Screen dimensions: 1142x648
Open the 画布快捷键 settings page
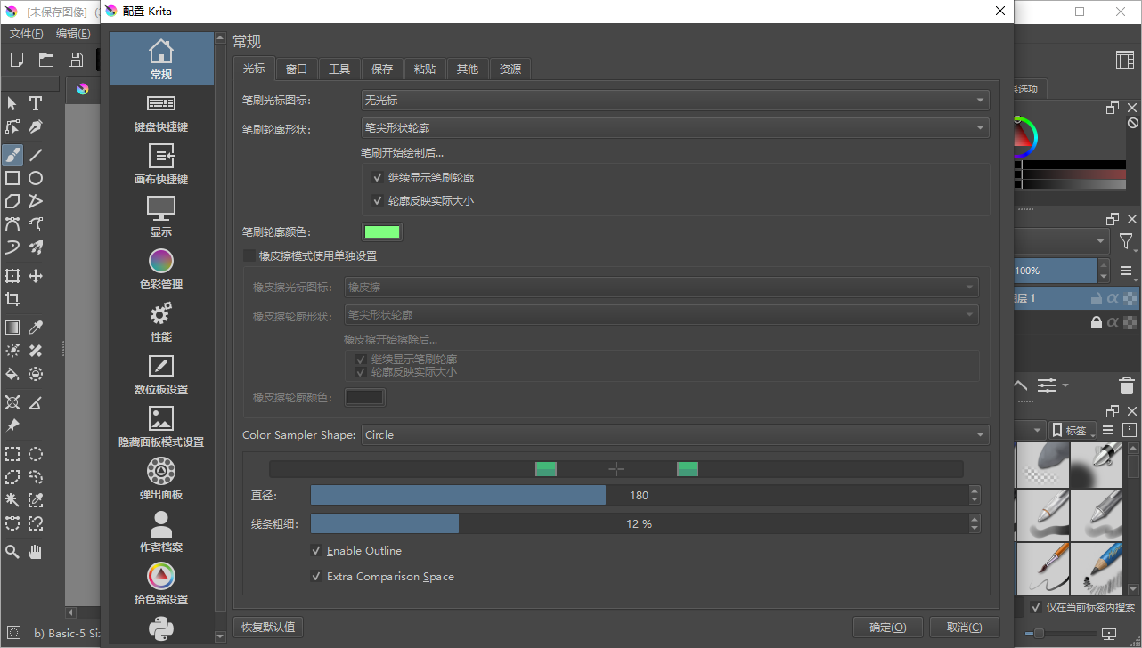click(x=161, y=165)
